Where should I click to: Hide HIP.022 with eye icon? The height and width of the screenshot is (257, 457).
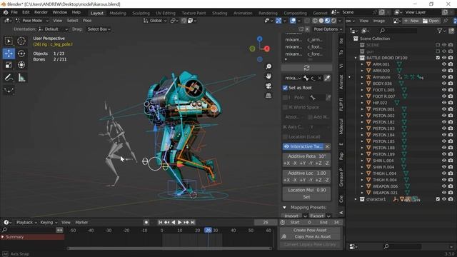pyautogui.click(x=444, y=103)
